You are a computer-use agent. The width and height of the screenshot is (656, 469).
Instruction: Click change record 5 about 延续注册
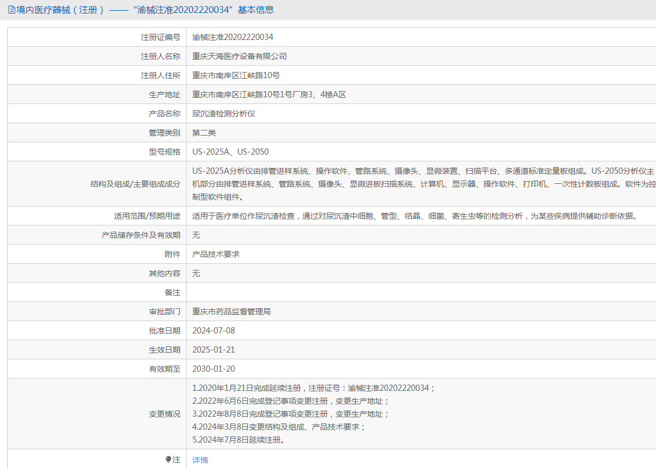tap(238, 440)
